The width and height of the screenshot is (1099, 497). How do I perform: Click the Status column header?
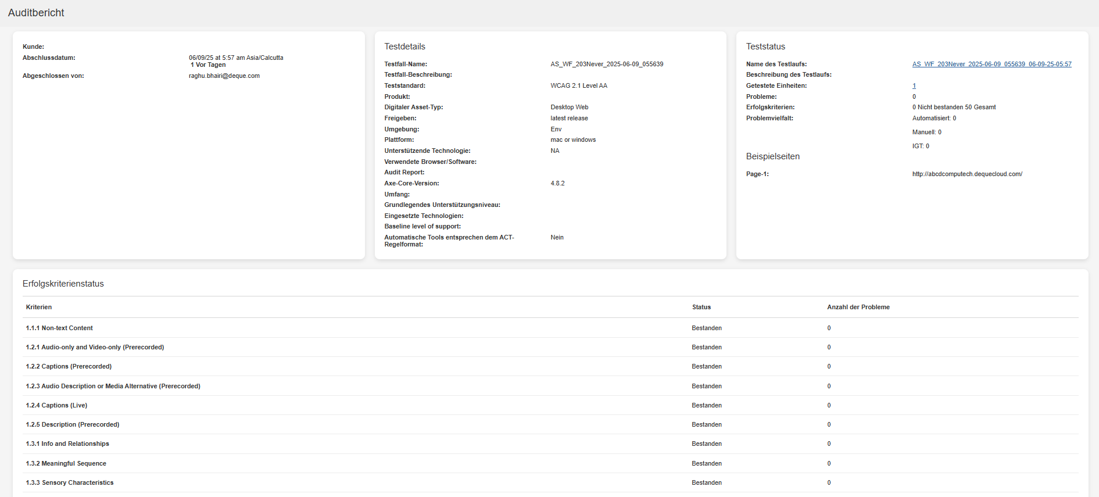tap(701, 308)
